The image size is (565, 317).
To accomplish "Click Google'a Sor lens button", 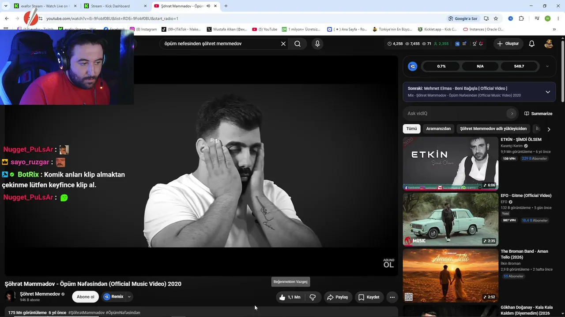I will (463, 18).
